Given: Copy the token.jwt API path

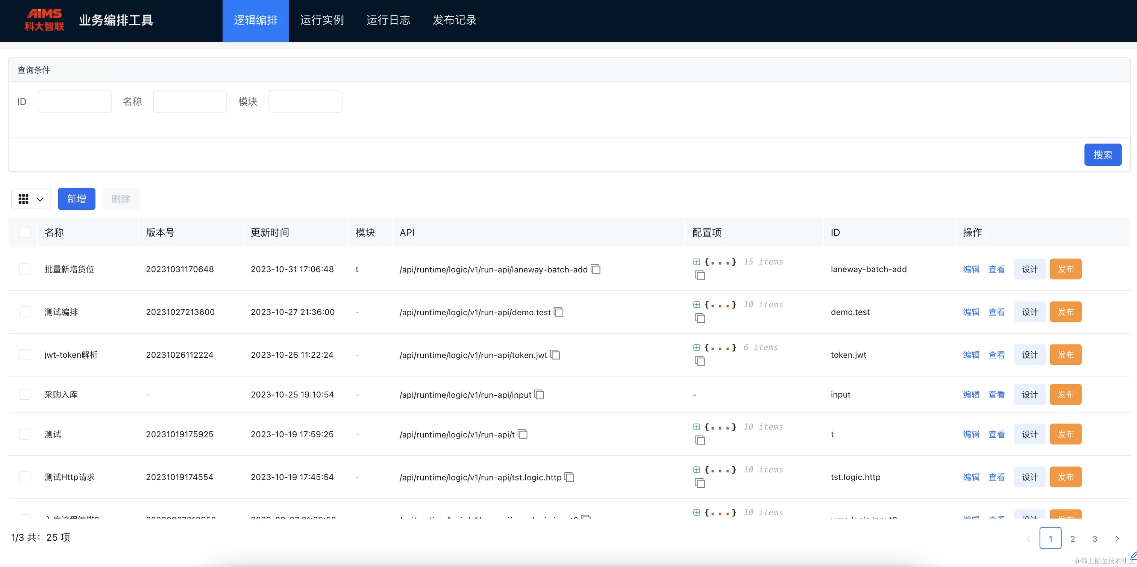Looking at the screenshot, I should coord(555,354).
